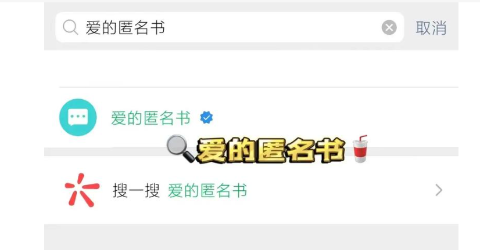Click the blank area above the contact result
Image resolution: width=480 pixels, height=250 pixels.
(x=251, y=68)
